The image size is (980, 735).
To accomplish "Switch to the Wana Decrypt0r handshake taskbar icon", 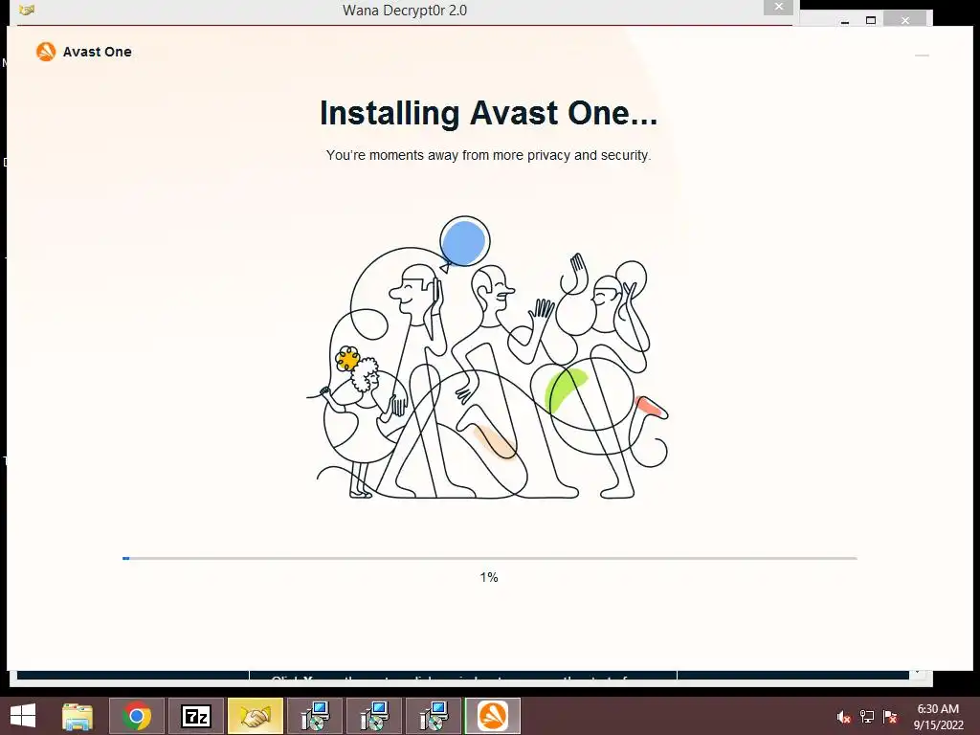I will click(x=255, y=716).
